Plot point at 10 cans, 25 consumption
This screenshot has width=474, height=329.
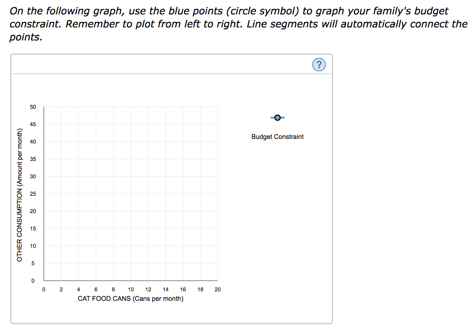click(x=131, y=194)
